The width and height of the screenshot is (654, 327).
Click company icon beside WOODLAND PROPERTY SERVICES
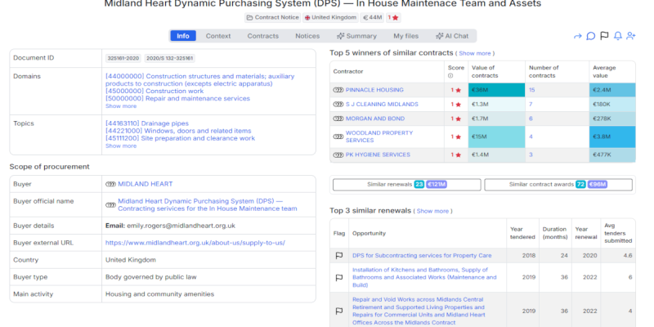coord(338,137)
